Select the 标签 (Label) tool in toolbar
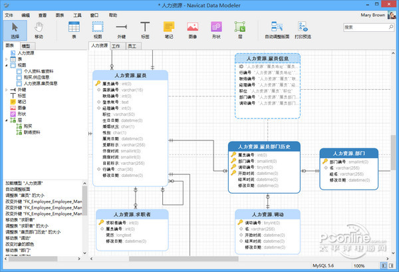The width and height of the screenshot is (399, 272). click(x=145, y=31)
